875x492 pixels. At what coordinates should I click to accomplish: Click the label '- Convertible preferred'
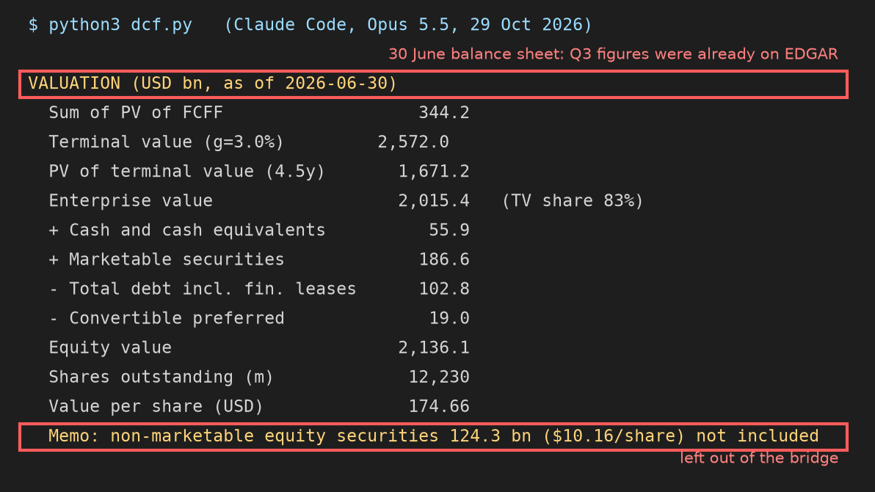167,318
